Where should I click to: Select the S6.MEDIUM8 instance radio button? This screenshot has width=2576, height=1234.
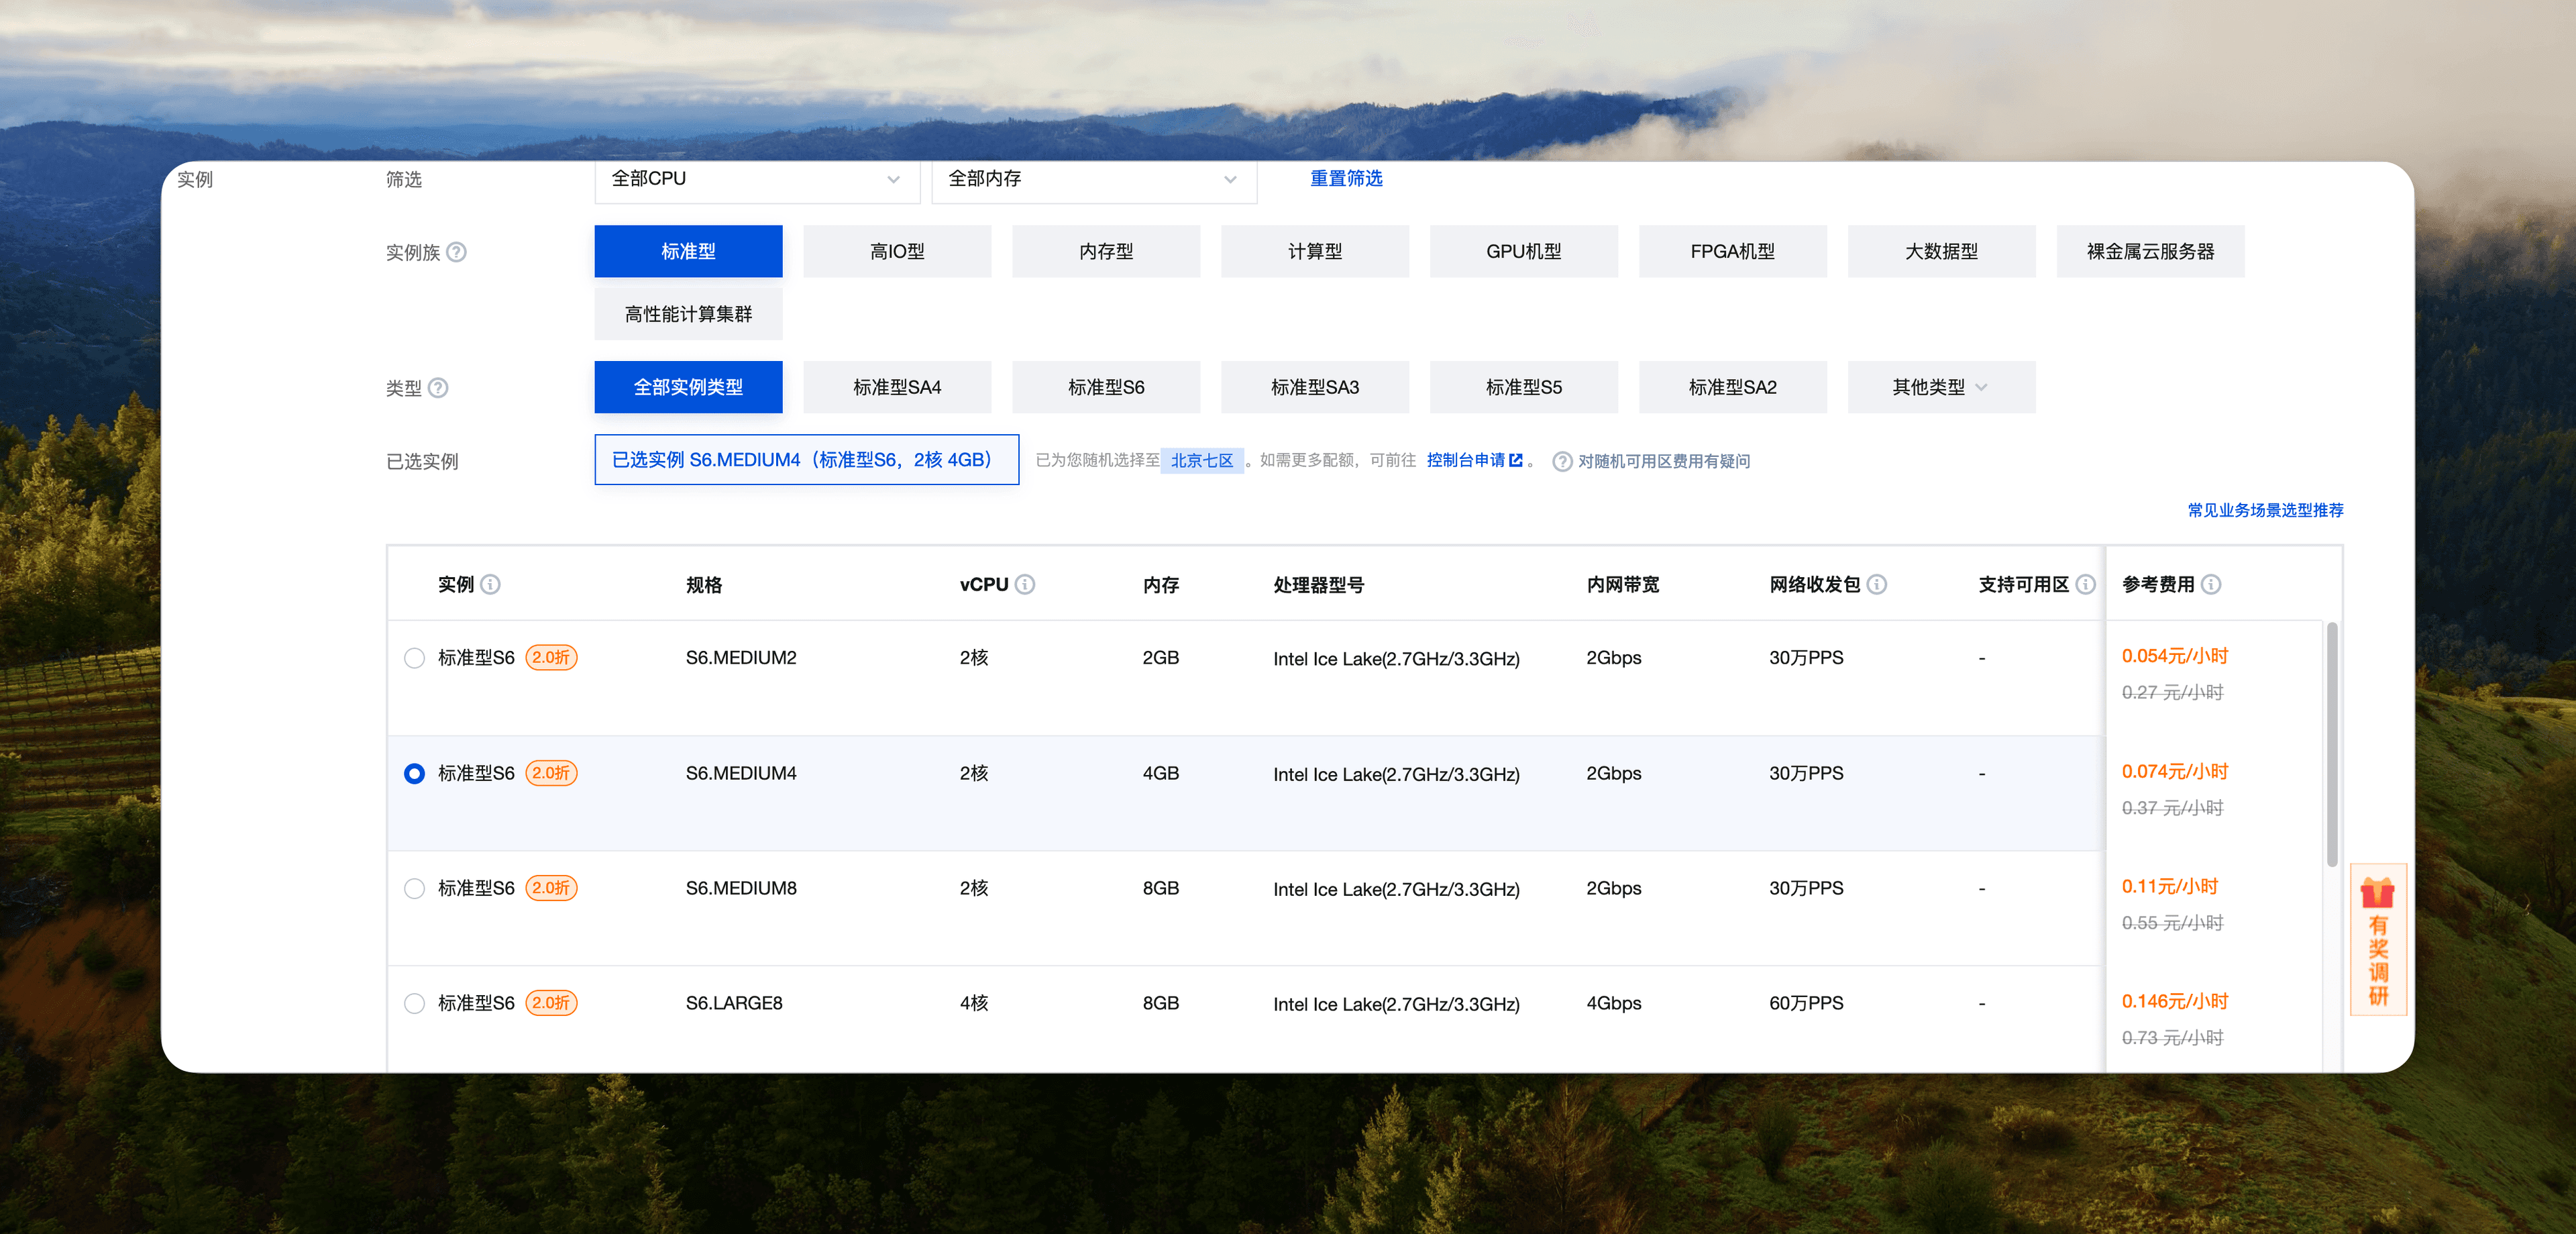coord(414,889)
